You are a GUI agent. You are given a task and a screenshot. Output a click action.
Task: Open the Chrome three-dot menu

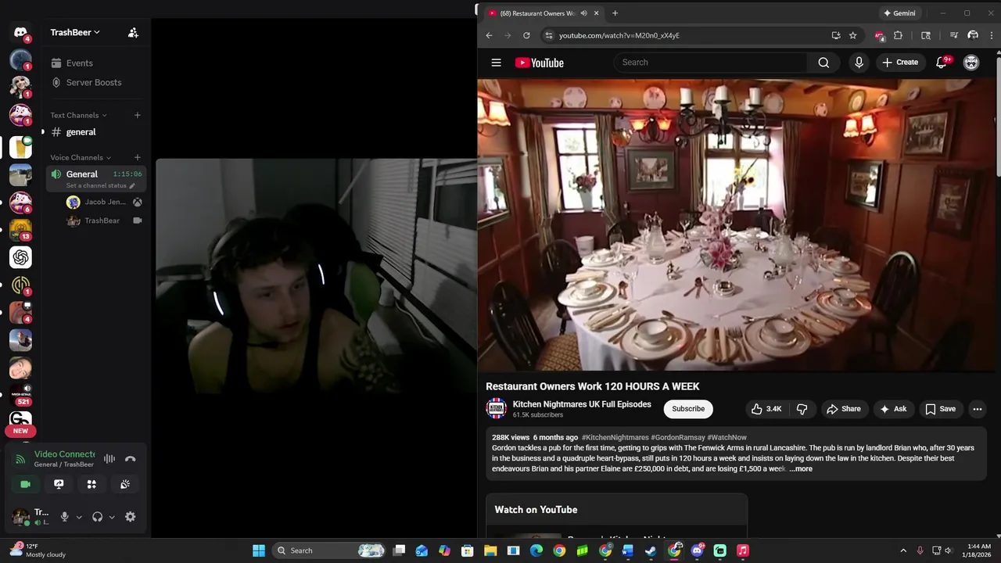point(990,35)
